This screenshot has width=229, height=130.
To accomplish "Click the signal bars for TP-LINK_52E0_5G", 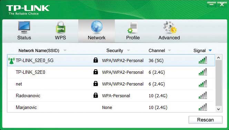I will click(x=203, y=60).
